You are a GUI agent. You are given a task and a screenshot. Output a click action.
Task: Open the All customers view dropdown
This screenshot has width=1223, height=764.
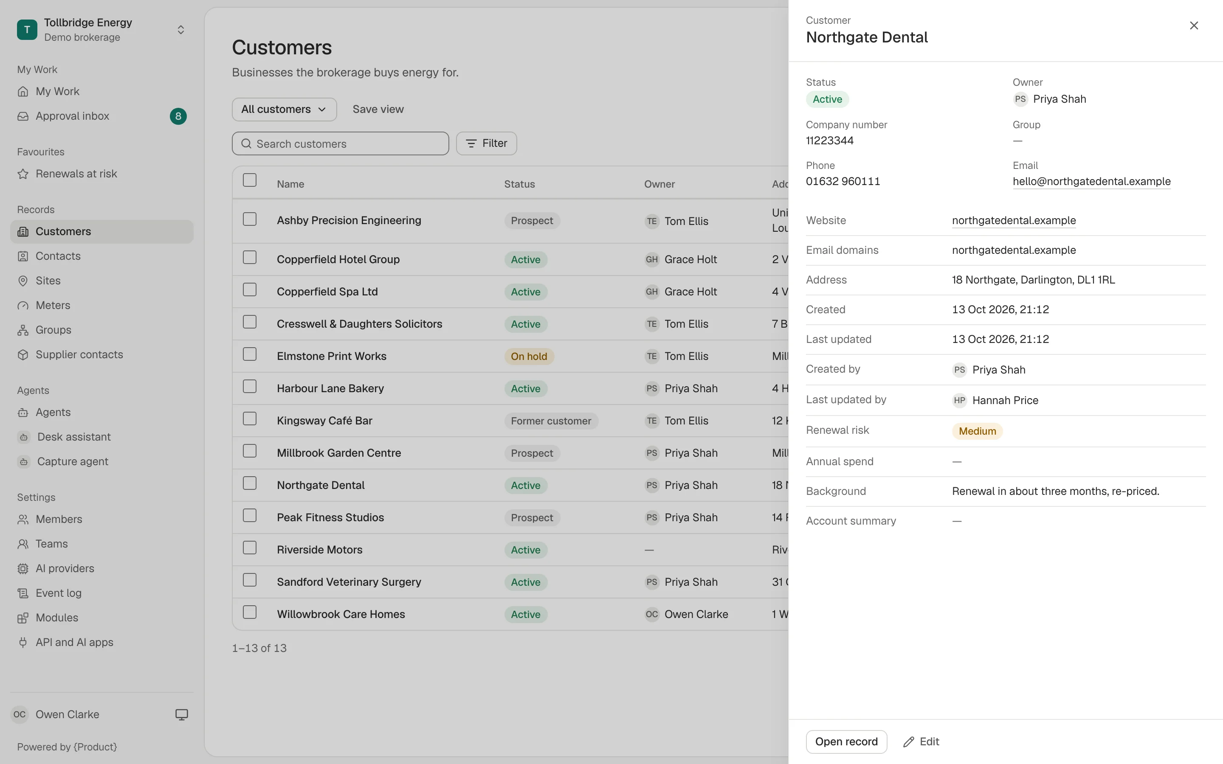pyautogui.click(x=284, y=109)
